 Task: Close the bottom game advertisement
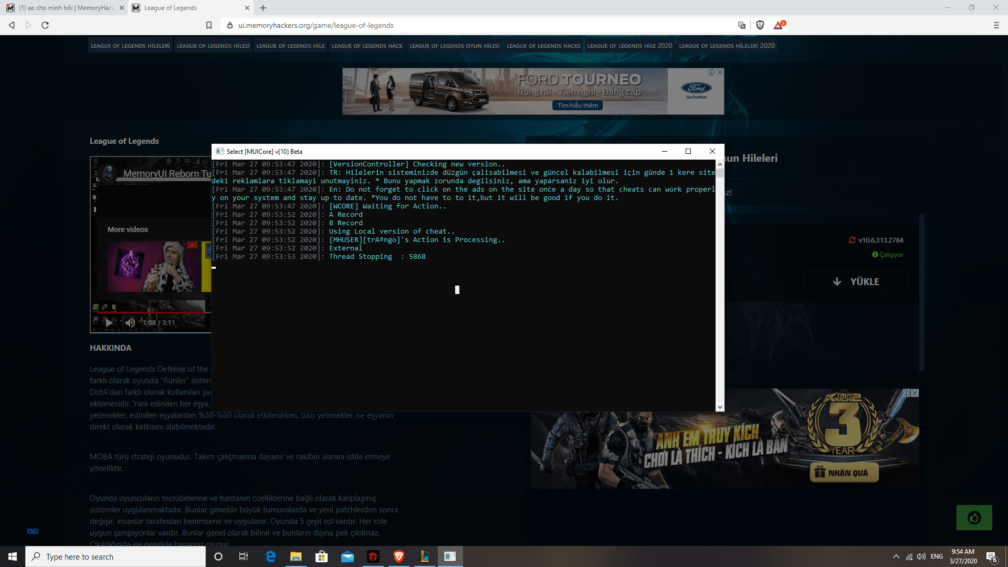click(x=915, y=393)
